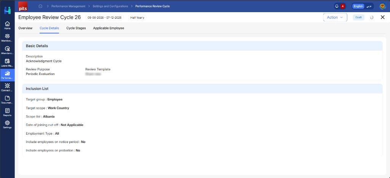Click the breadcrumb home icon
This screenshot has height=178, width=390.
(40, 6)
